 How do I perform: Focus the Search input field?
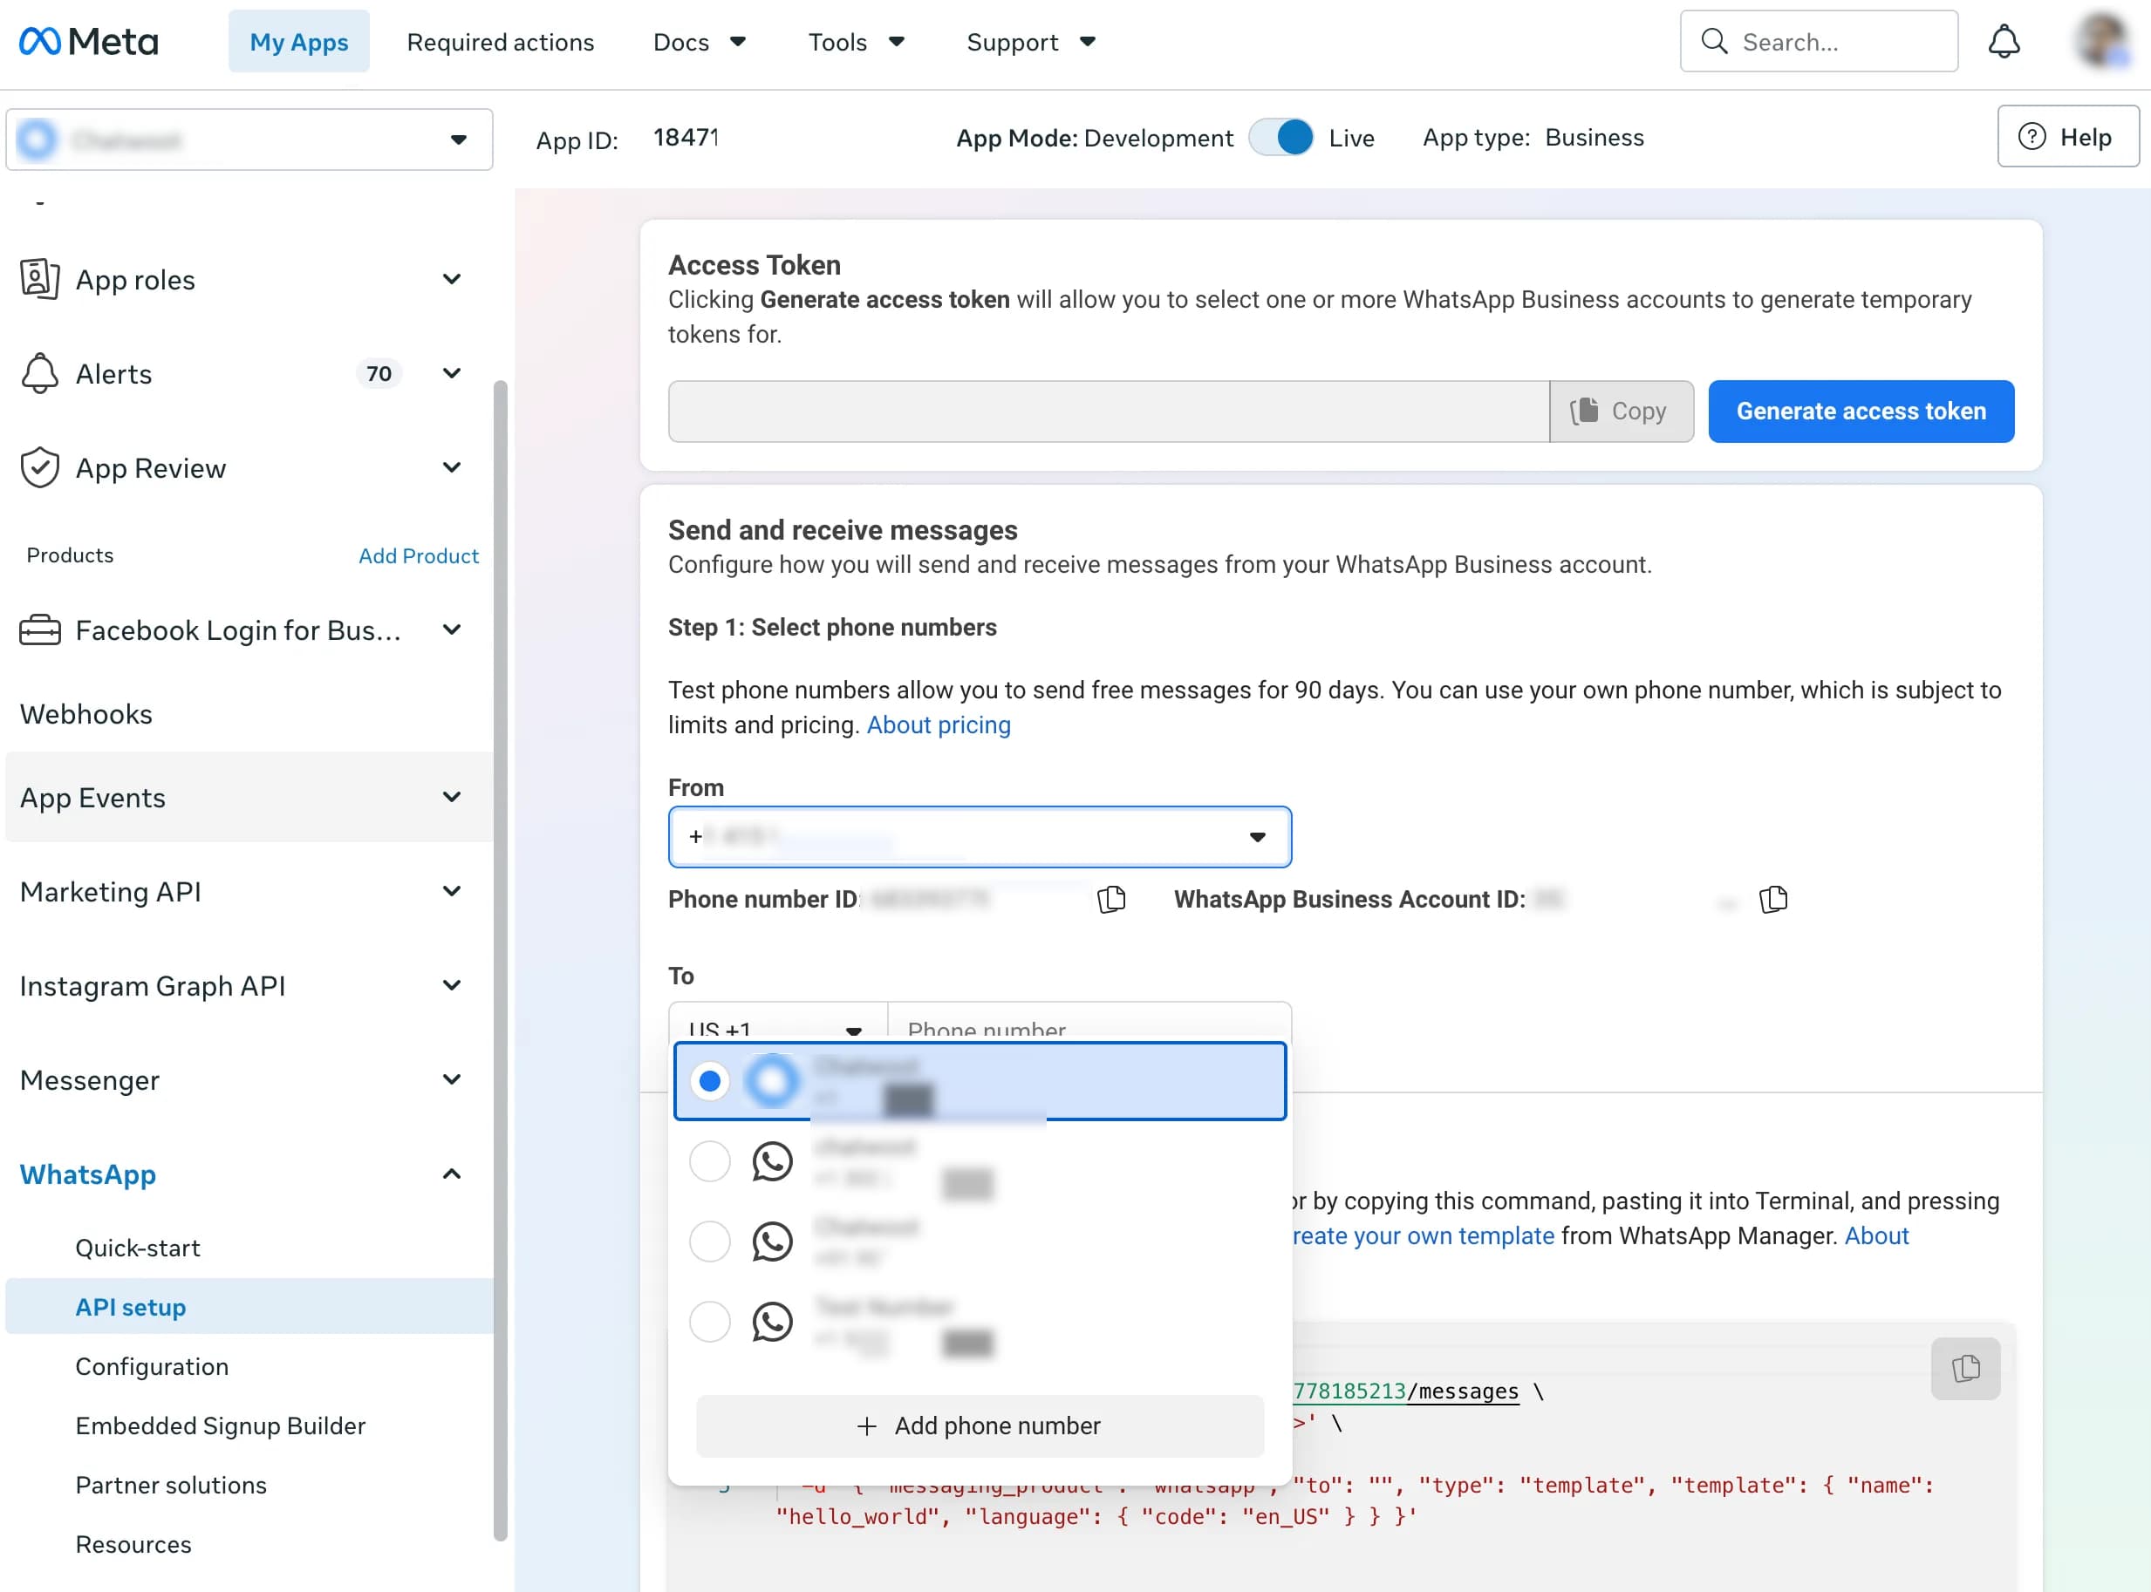tap(1819, 42)
